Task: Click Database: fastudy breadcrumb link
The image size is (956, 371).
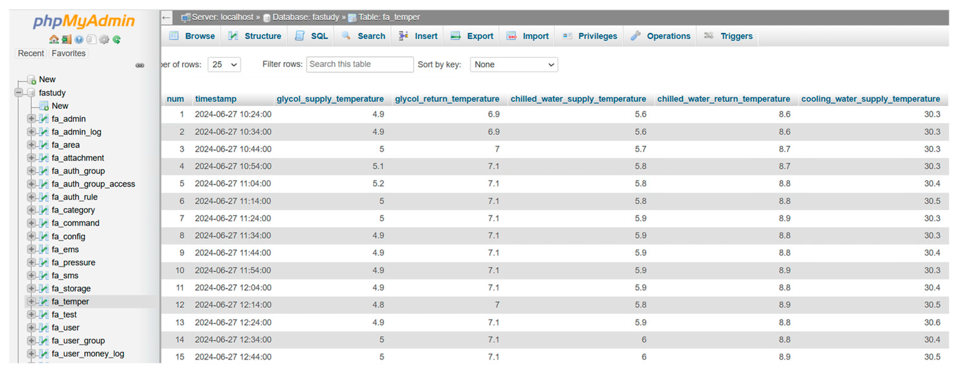Action: [305, 17]
